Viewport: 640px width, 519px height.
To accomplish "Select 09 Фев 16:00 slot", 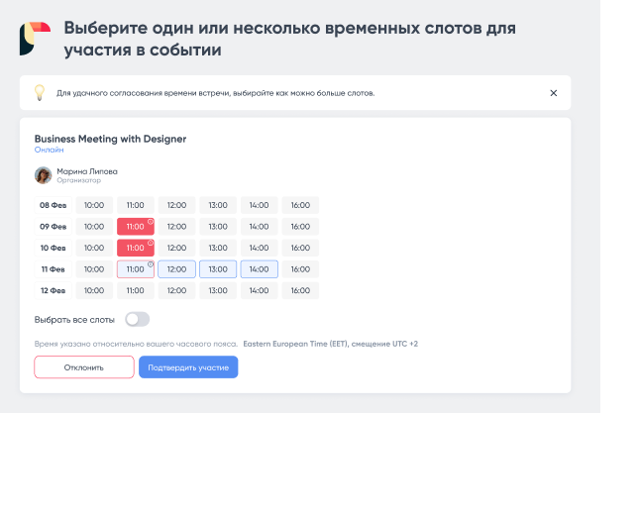I will click(x=300, y=227).
